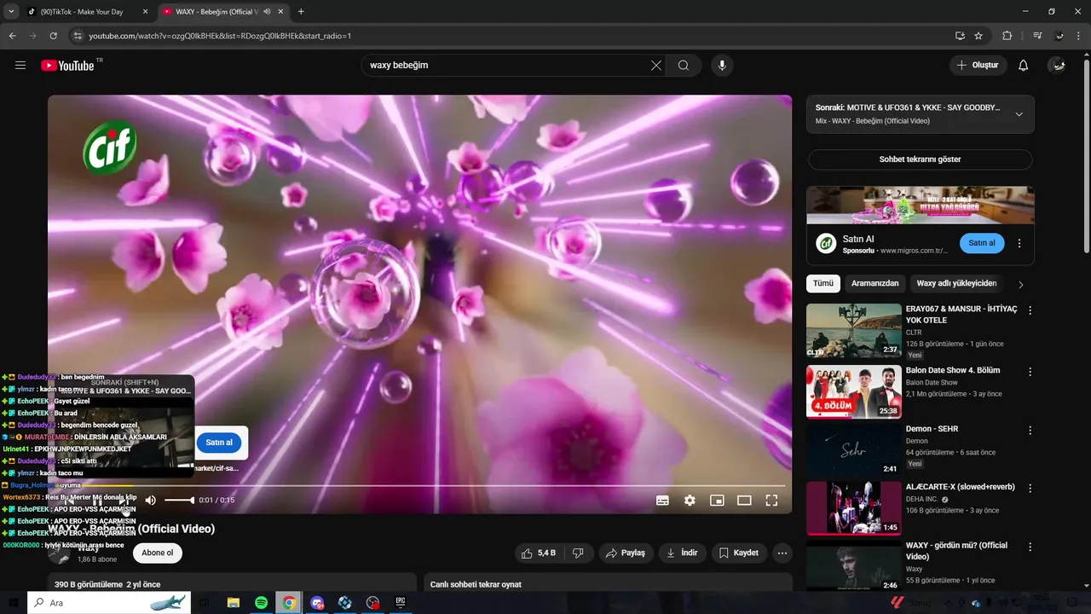Open a new browser tab
Viewport: 1091px width, 614px height.
[301, 11]
